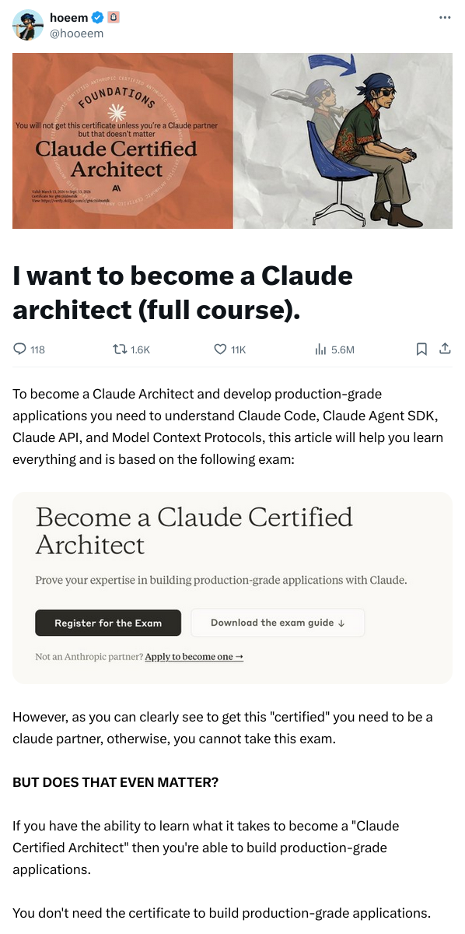Click the profile picture of hoeem
The width and height of the screenshot is (465, 934).
[x=27, y=25]
